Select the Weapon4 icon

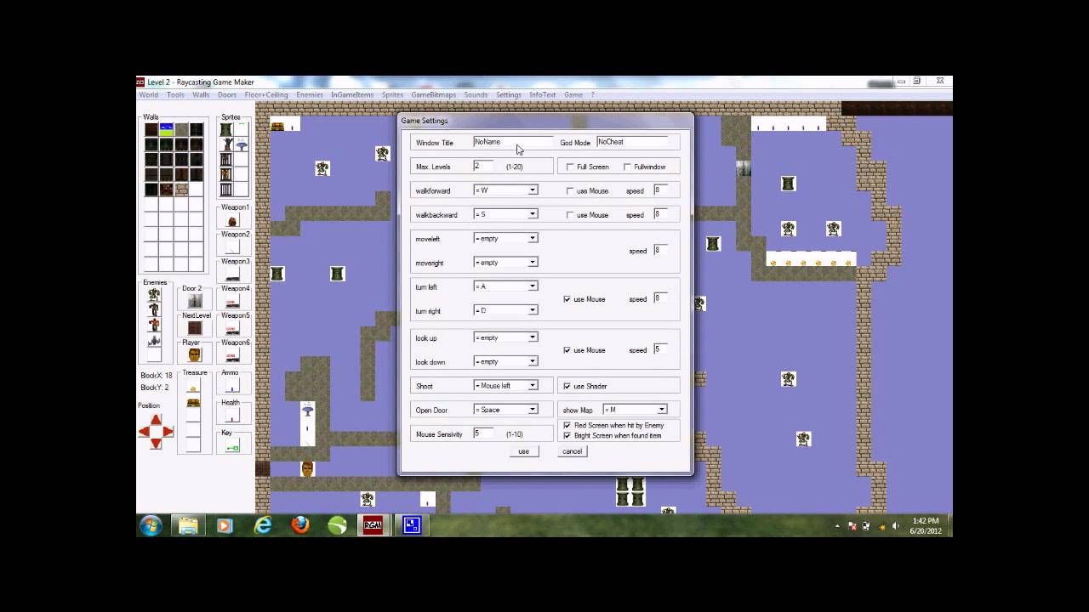232,302
